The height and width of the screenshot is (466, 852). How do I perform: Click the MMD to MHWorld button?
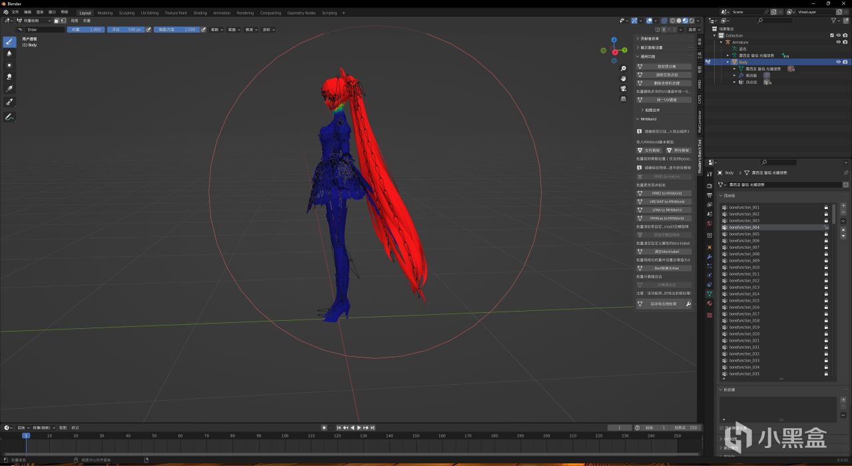(666, 193)
